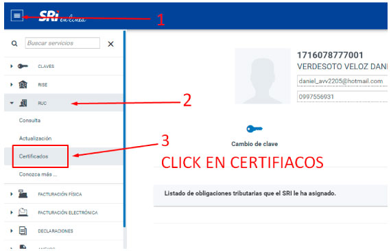391x251 pixels.
Task: Click the FACTURACIÓN ELECTRÓNICA laptop icon
Action: [x=23, y=212]
